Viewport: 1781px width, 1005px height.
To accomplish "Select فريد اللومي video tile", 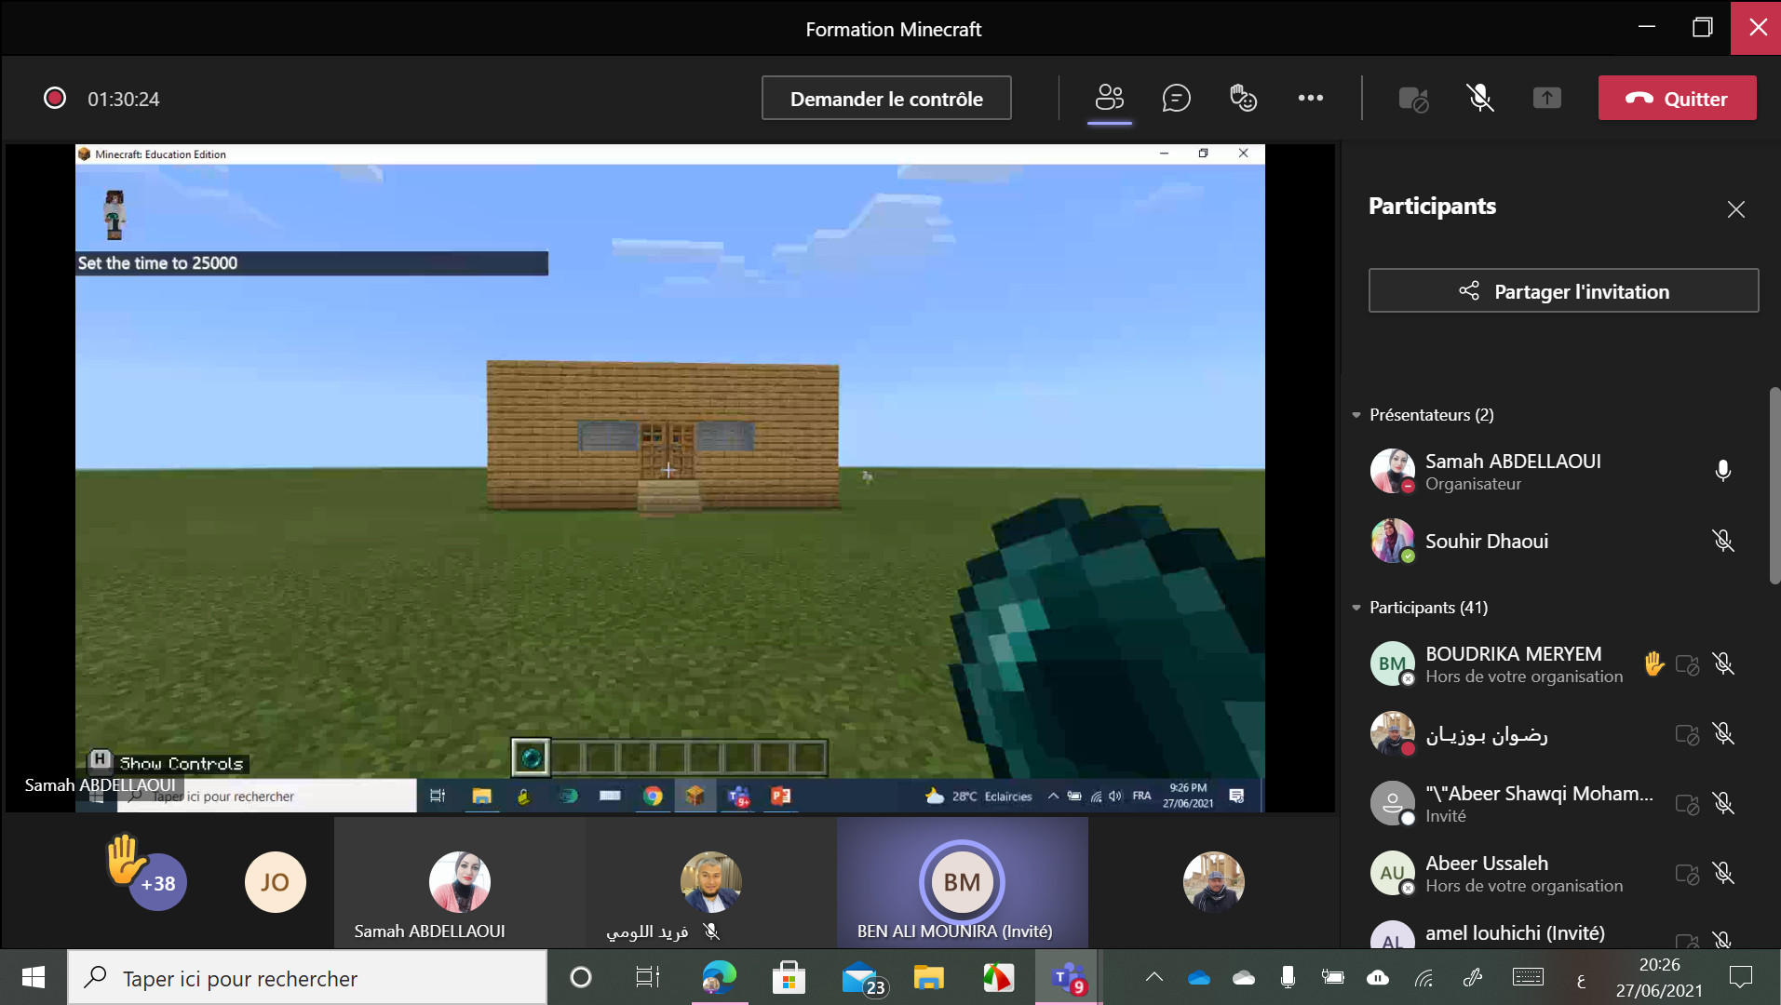I will tap(711, 883).
